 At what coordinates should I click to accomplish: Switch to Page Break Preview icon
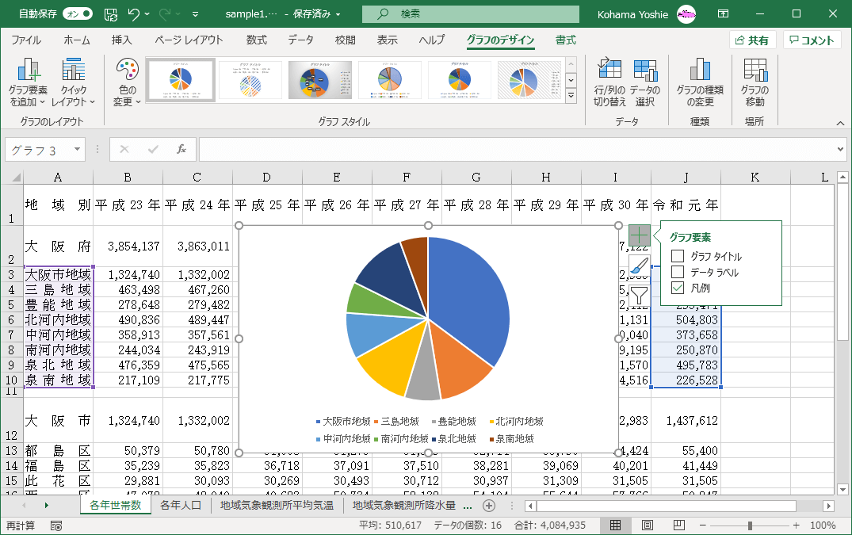(x=678, y=525)
